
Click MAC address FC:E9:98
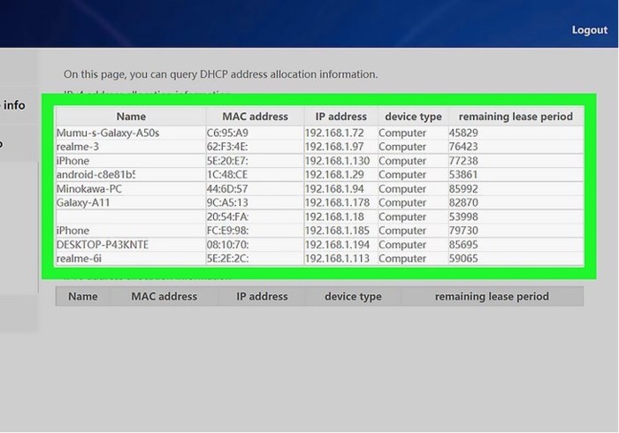tap(227, 231)
